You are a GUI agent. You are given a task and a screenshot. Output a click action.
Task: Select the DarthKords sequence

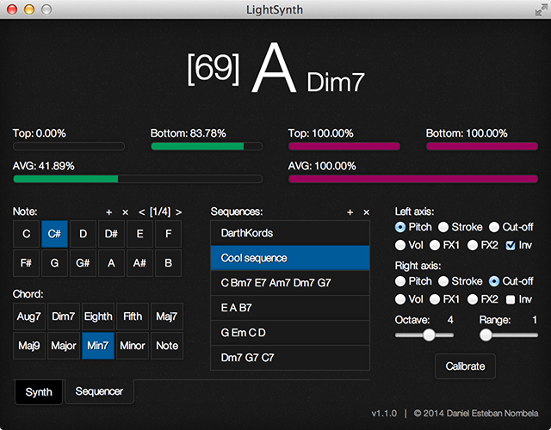click(x=290, y=233)
